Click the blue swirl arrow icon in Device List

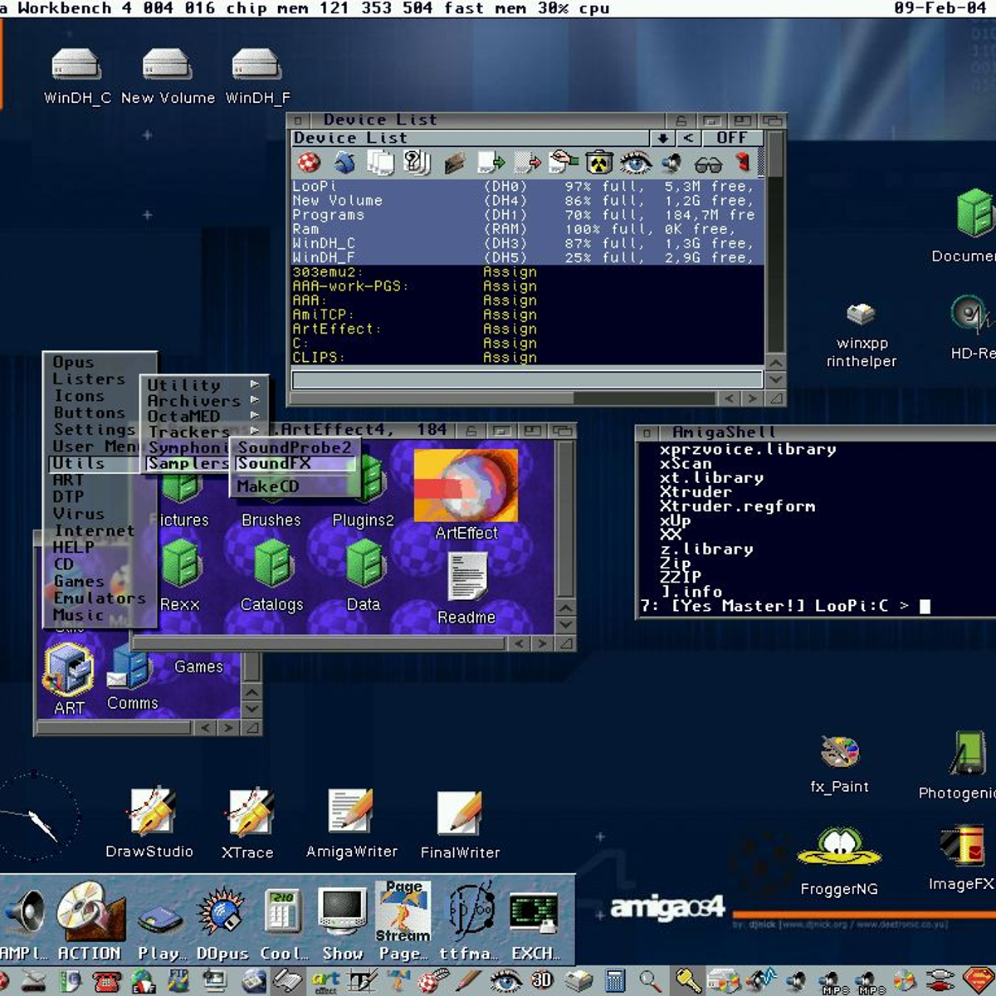point(344,162)
